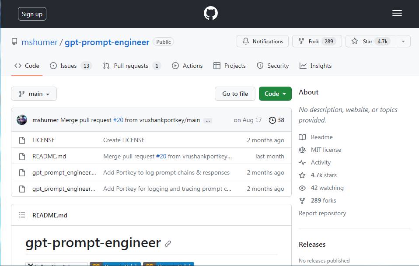The height and width of the screenshot is (266, 419).
Task: Open the Readme via its book icon
Action: point(302,137)
